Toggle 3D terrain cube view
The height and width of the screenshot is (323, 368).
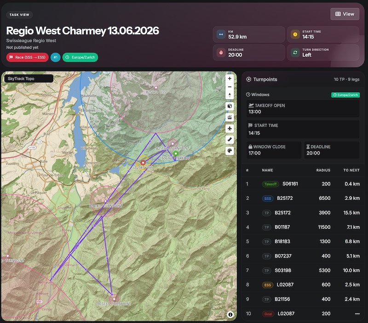point(230,106)
